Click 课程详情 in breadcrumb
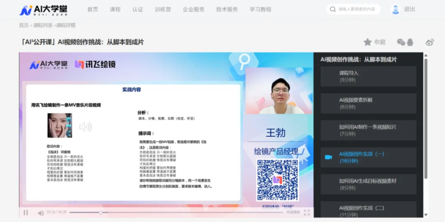445x222 pixels. tap(66, 25)
